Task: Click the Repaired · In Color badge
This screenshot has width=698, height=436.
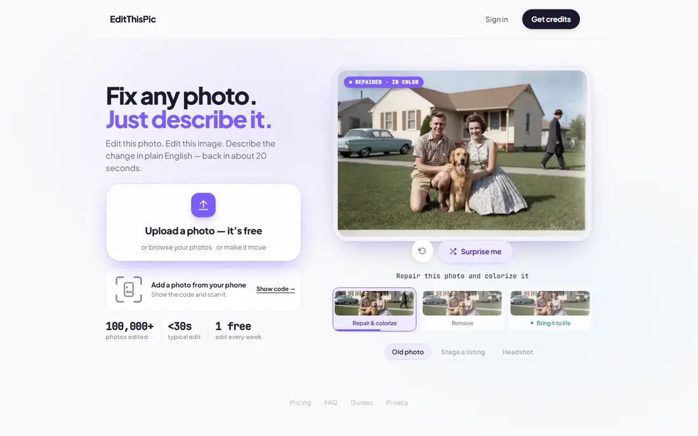Action: coord(383,82)
